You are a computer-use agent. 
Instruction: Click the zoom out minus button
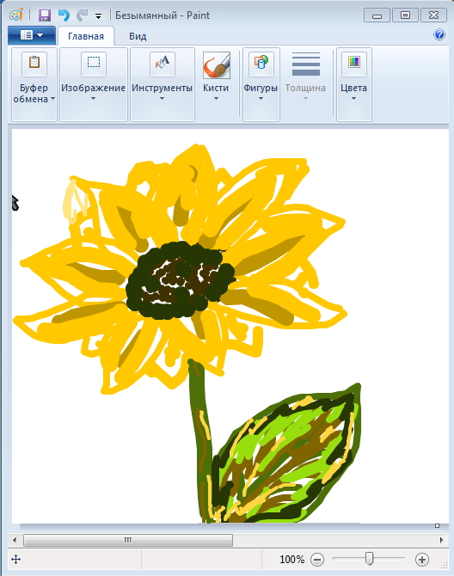(x=317, y=560)
